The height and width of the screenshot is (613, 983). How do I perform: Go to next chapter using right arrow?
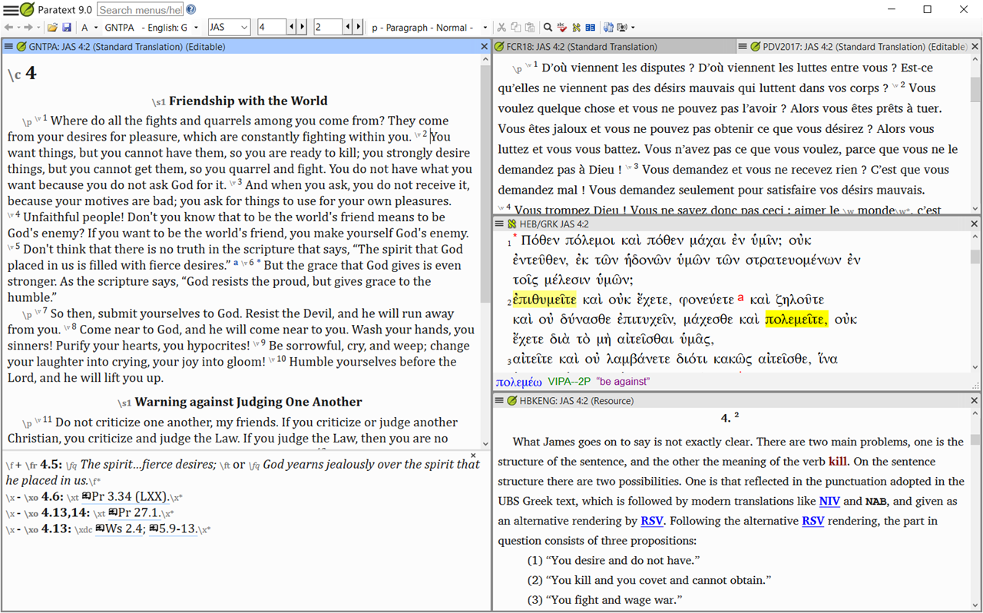point(302,28)
